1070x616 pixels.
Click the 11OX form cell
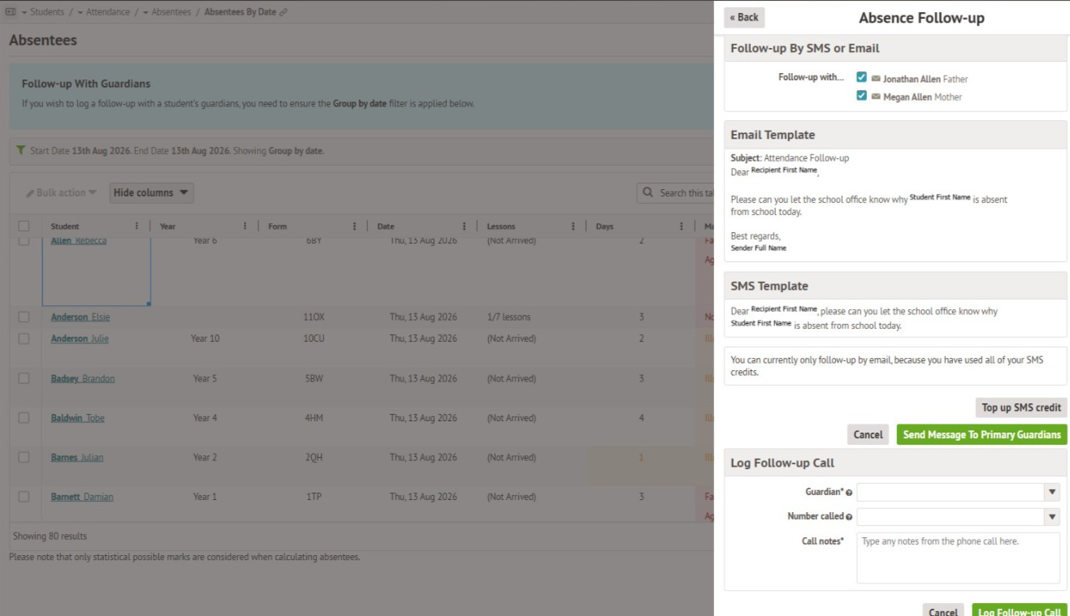[x=314, y=317]
